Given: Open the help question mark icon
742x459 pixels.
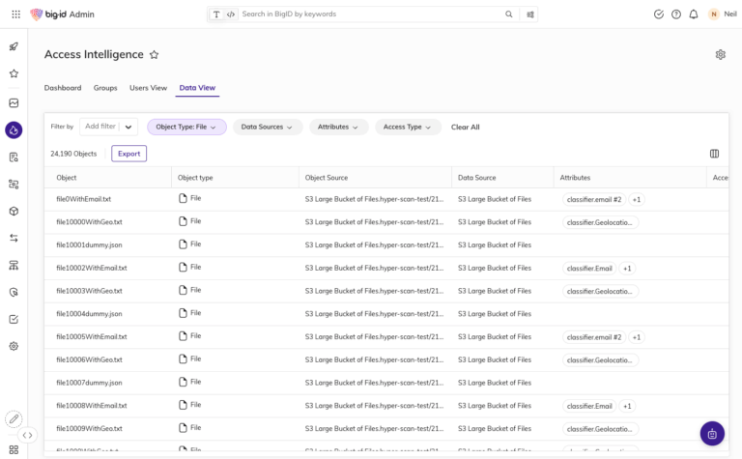Looking at the screenshot, I should (675, 14).
